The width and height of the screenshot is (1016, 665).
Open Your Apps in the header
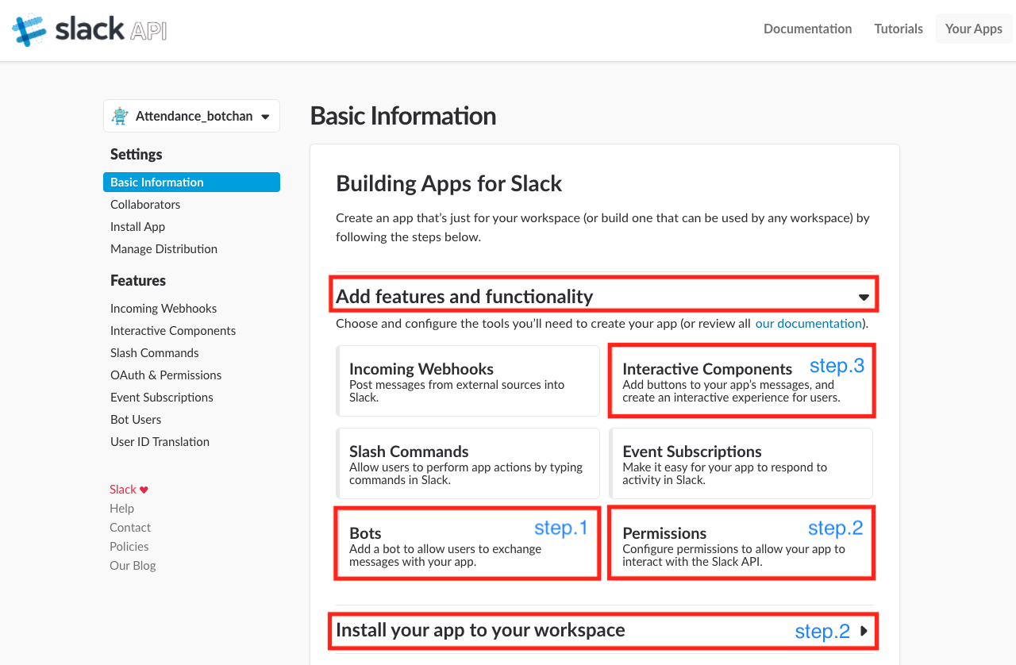973,29
